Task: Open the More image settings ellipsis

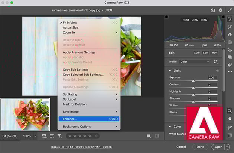Action: [230, 72]
